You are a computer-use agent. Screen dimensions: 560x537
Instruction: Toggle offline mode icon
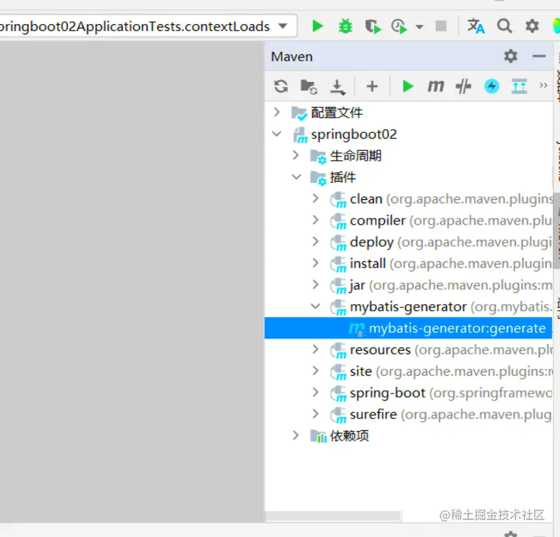click(x=463, y=86)
